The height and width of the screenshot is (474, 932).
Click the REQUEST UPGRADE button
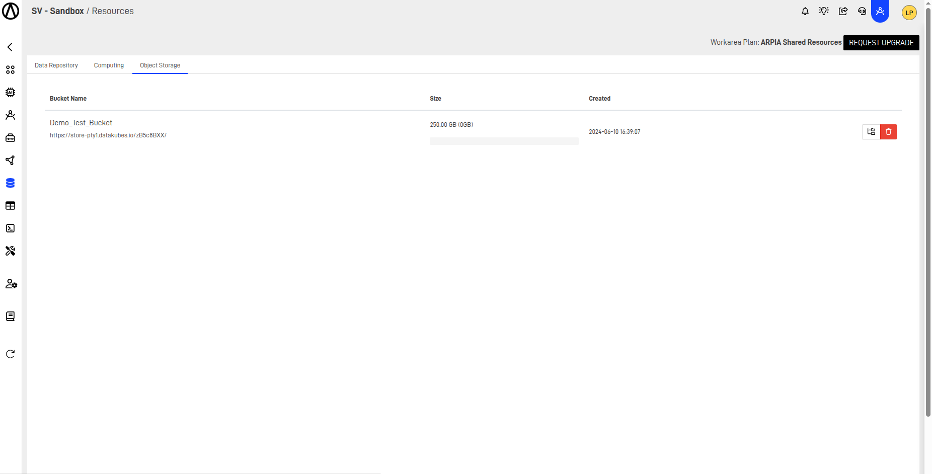[x=881, y=43]
